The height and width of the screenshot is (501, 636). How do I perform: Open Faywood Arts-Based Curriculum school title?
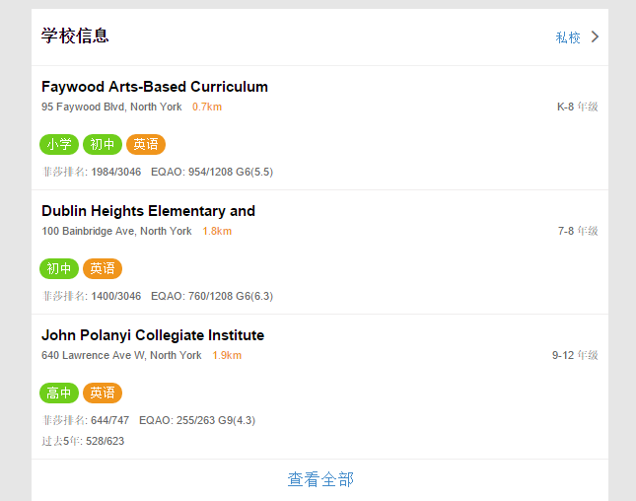(155, 87)
